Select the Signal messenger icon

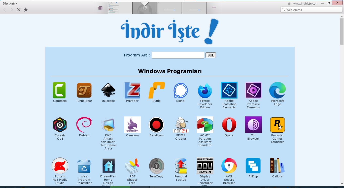[181, 90]
